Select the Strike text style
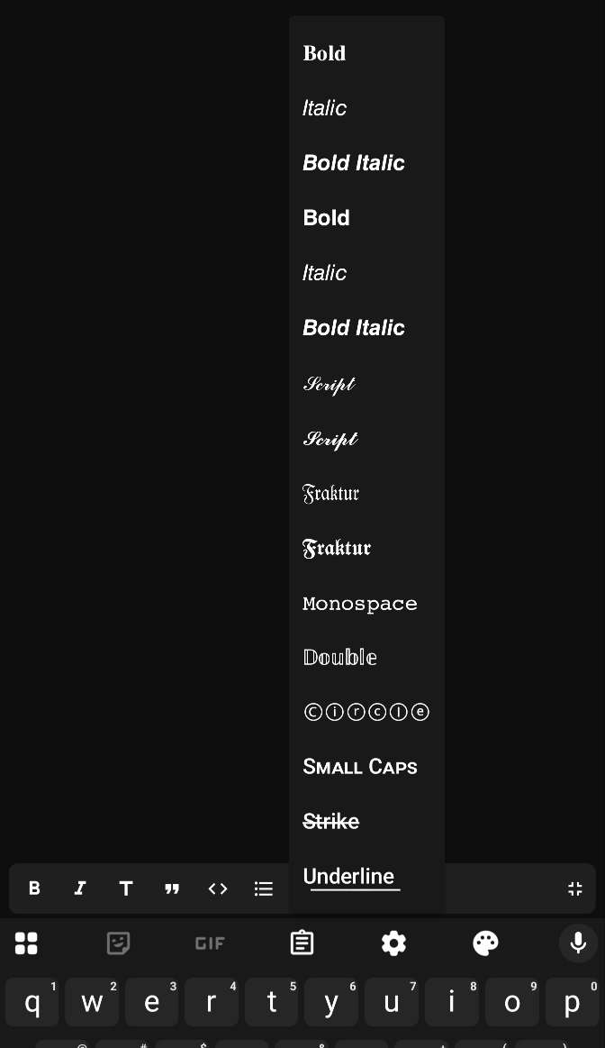 pos(331,822)
